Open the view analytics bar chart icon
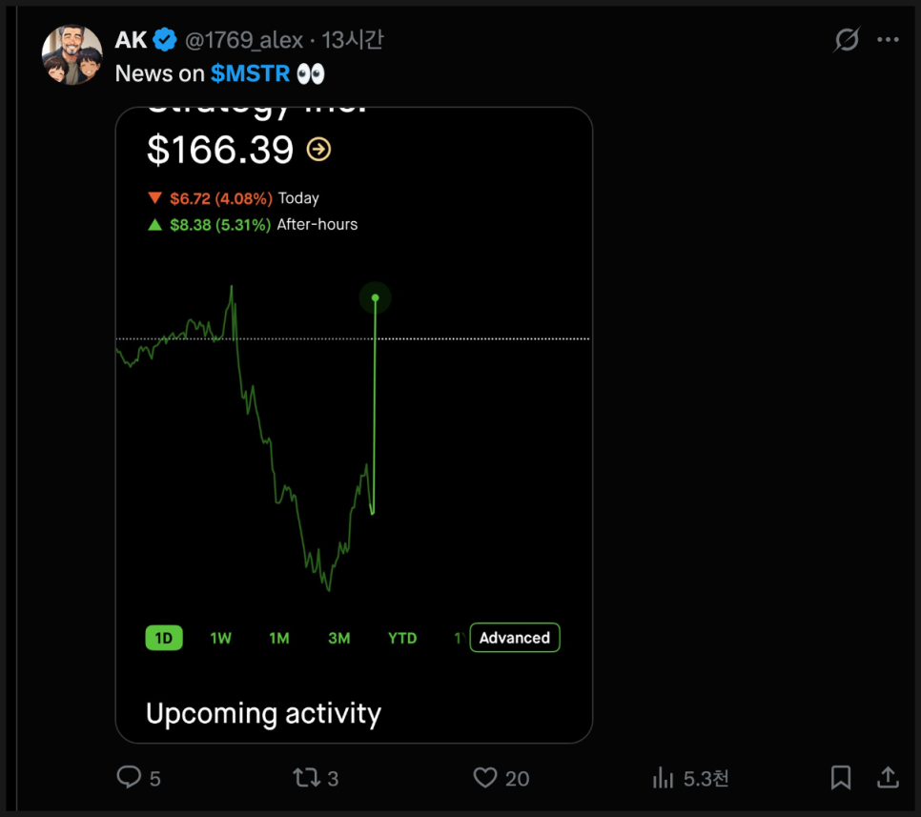The width and height of the screenshot is (921, 817). pos(664,778)
